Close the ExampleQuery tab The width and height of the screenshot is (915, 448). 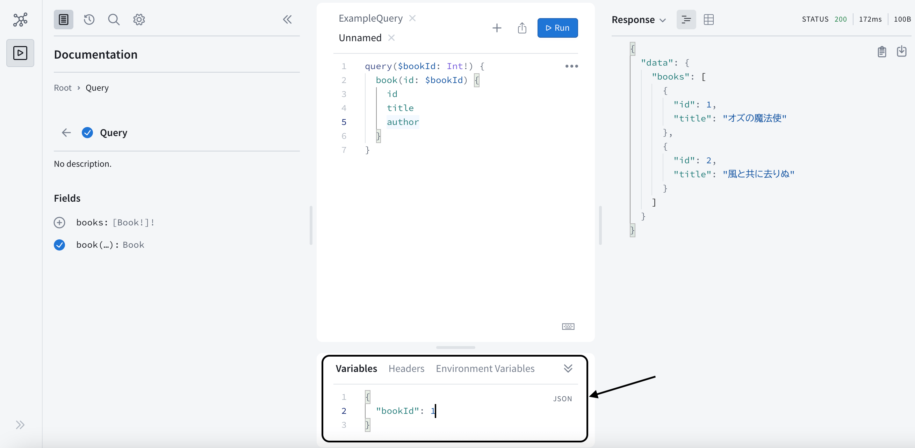412,18
